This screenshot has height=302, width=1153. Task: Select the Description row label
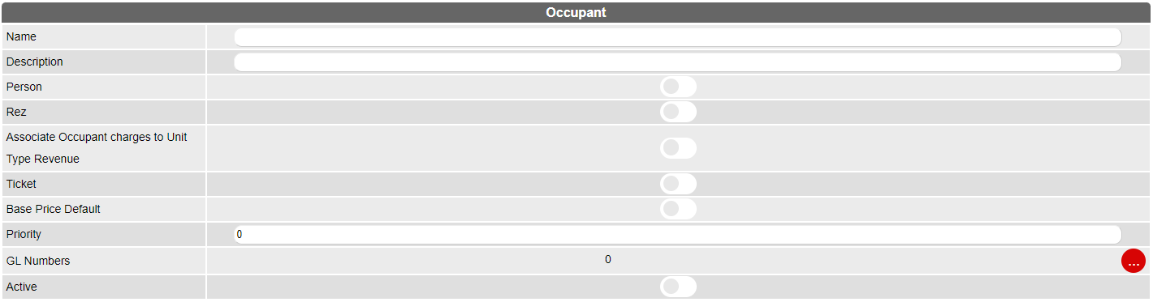point(35,62)
